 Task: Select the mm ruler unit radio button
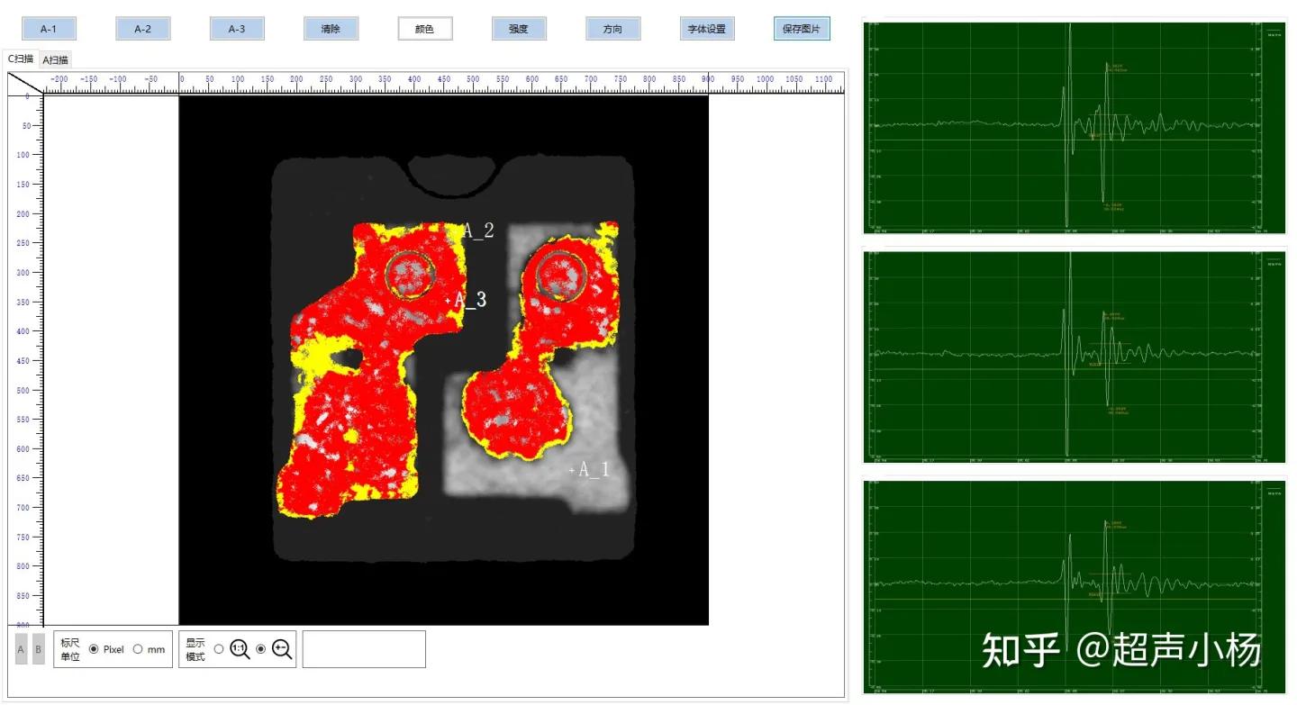coord(140,648)
